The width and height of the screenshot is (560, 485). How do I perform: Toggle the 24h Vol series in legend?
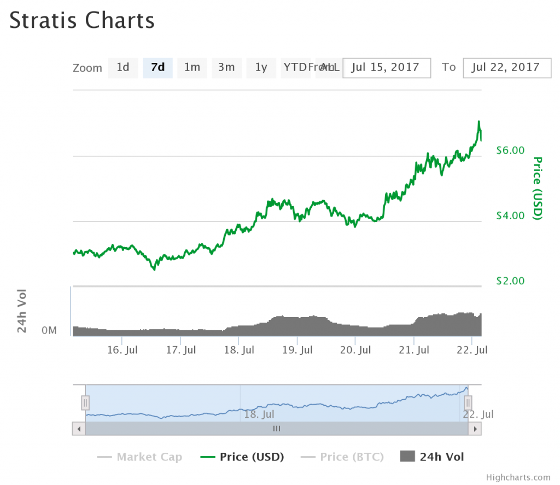coord(432,457)
